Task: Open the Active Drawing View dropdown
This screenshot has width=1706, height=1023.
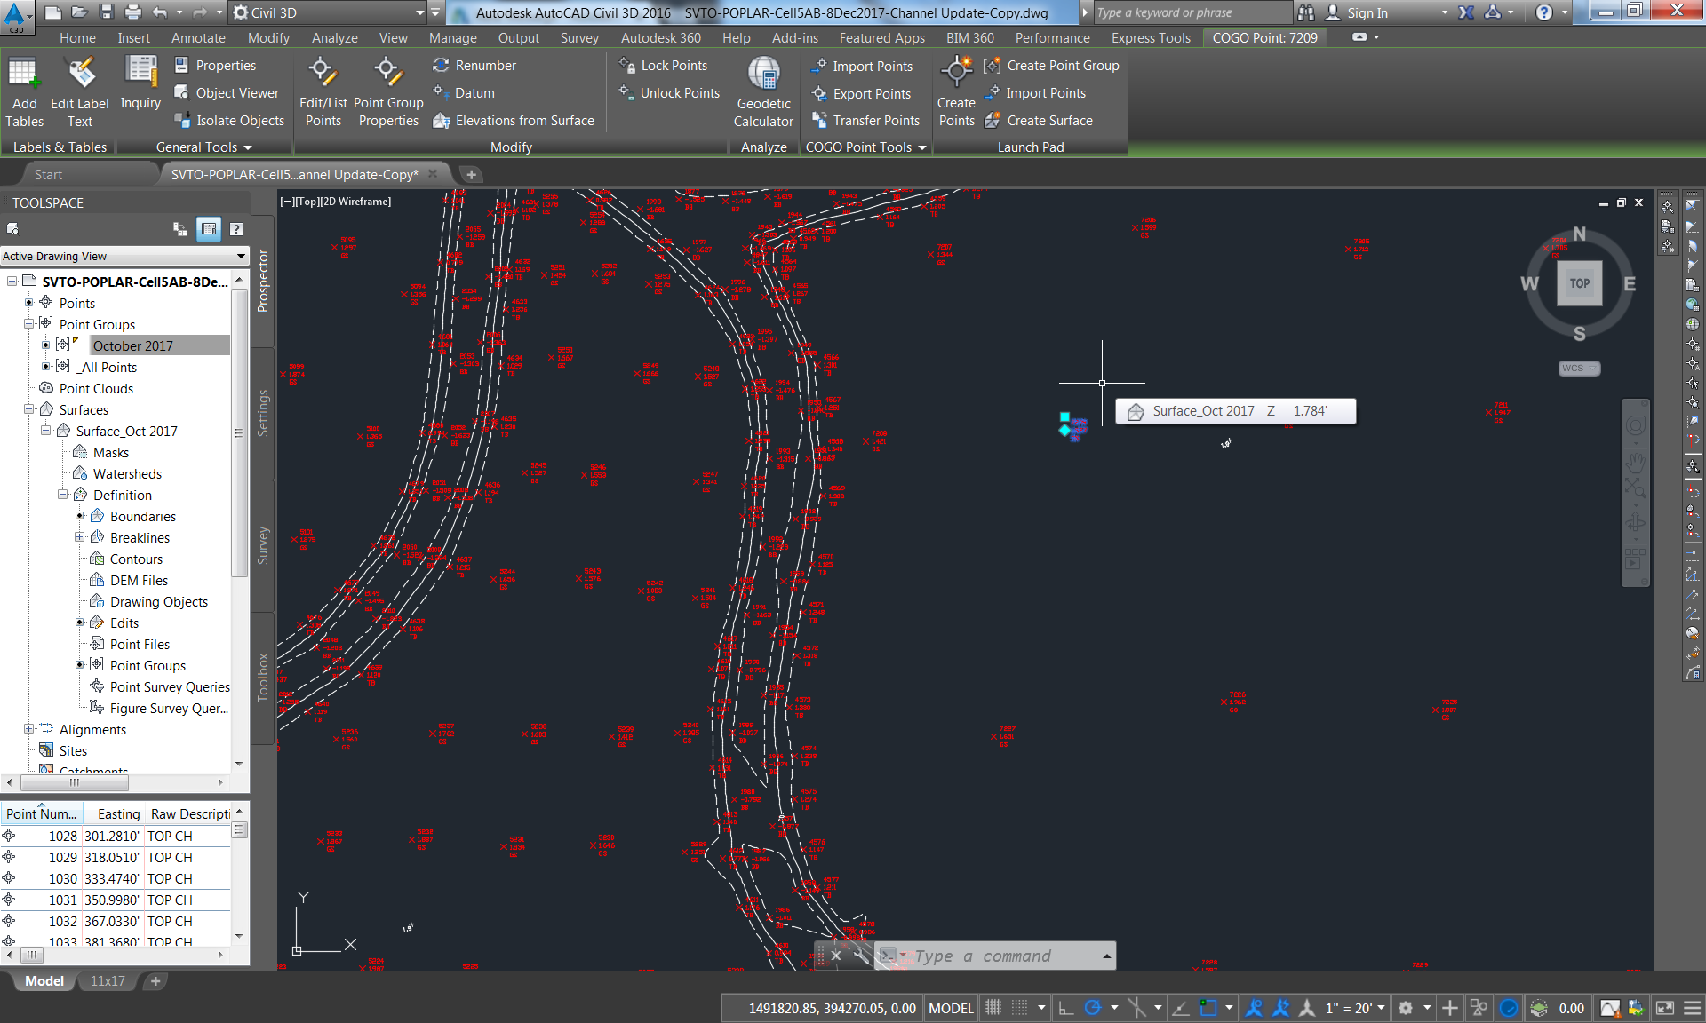Action: (x=124, y=256)
